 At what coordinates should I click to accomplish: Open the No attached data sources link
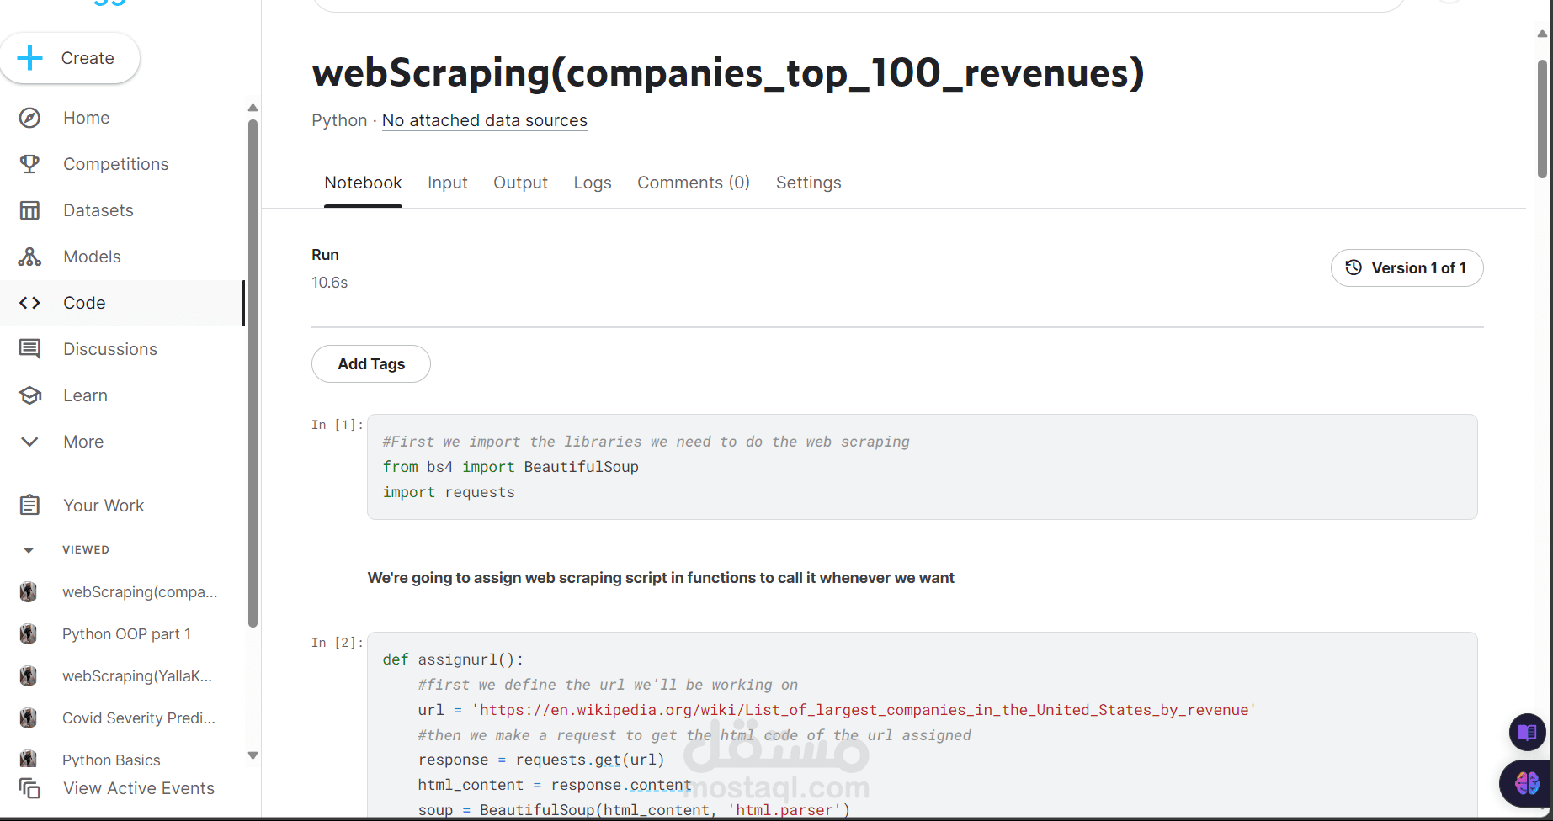pyautogui.click(x=484, y=120)
